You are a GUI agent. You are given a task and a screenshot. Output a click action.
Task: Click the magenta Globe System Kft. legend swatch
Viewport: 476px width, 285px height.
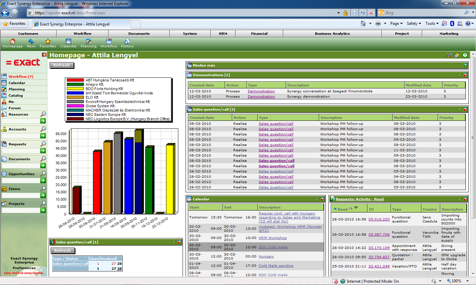tap(75, 106)
